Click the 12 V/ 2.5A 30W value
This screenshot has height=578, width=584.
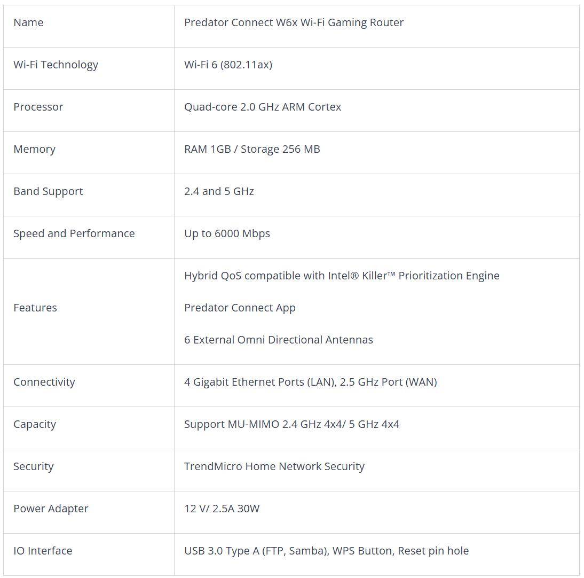pyautogui.click(x=222, y=509)
